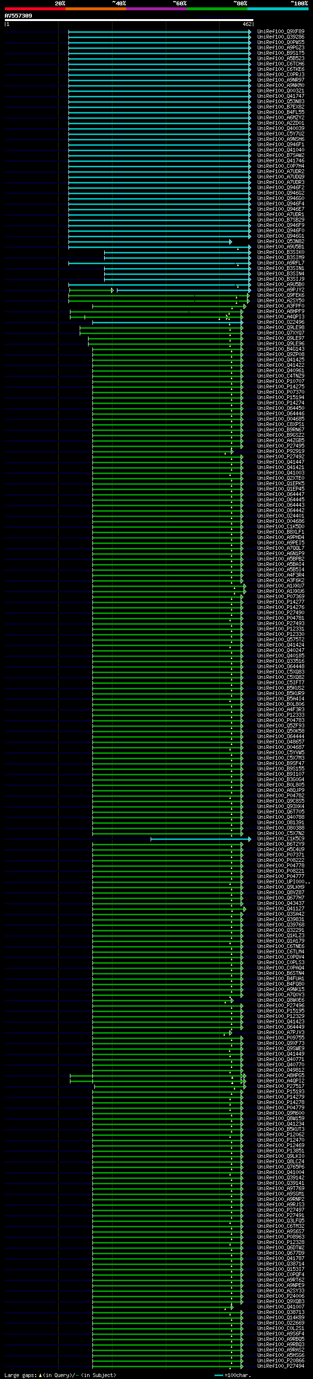Screen dimensions: 313x1379
Task: Select hit label UniRef100_A9RFL7
Action: [x=280, y=263]
